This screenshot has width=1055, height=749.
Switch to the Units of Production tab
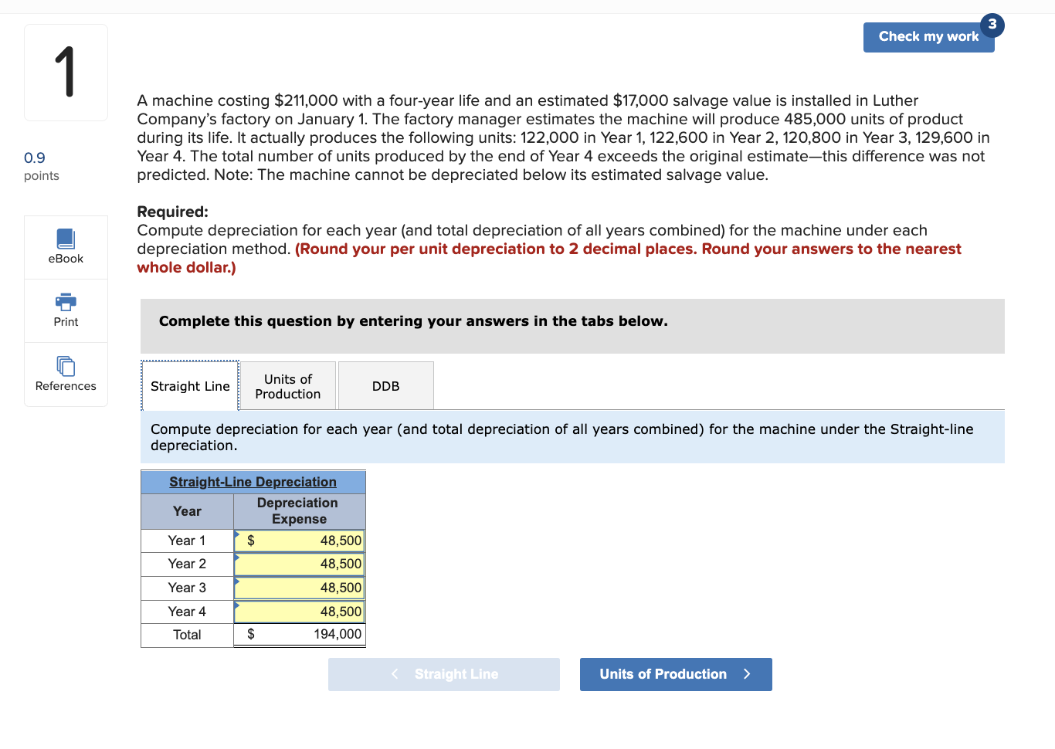coord(288,386)
